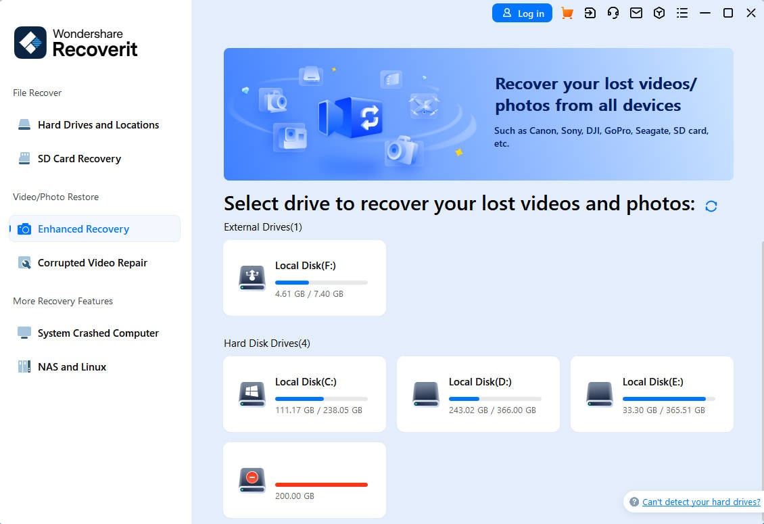Click the SD Card Recovery sidebar icon
764x524 pixels.
(x=24, y=158)
